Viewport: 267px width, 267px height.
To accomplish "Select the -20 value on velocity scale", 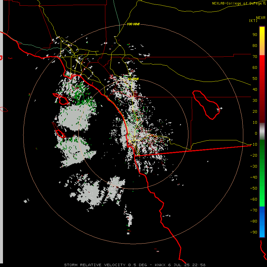I will point(254,155).
